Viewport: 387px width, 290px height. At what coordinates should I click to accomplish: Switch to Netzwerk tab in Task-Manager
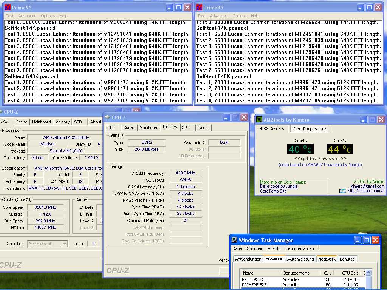click(x=327, y=259)
